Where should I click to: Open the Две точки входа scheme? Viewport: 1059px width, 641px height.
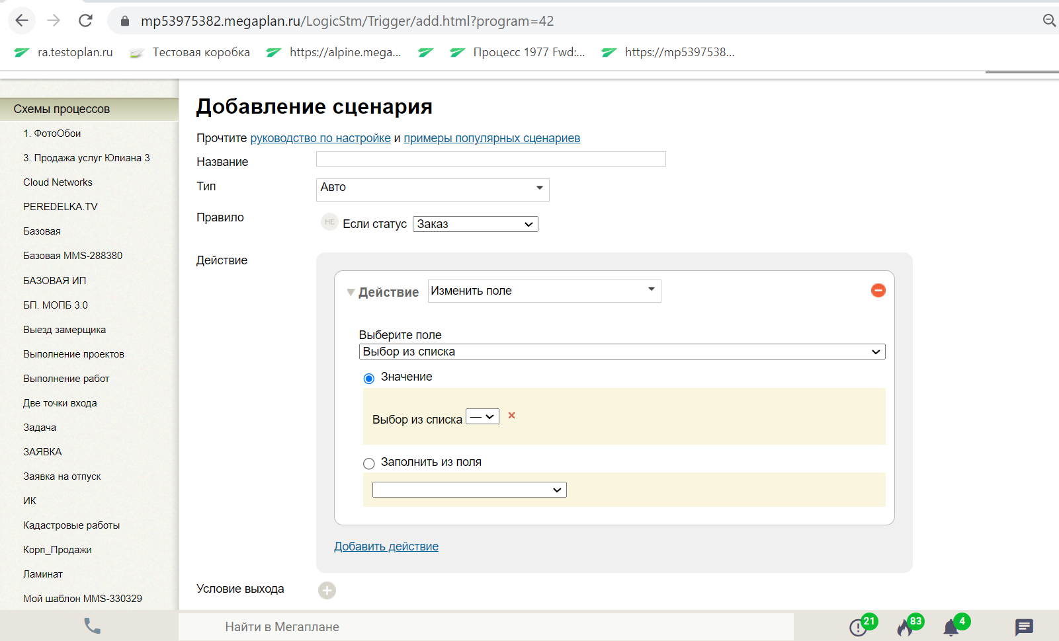(60, 403)
